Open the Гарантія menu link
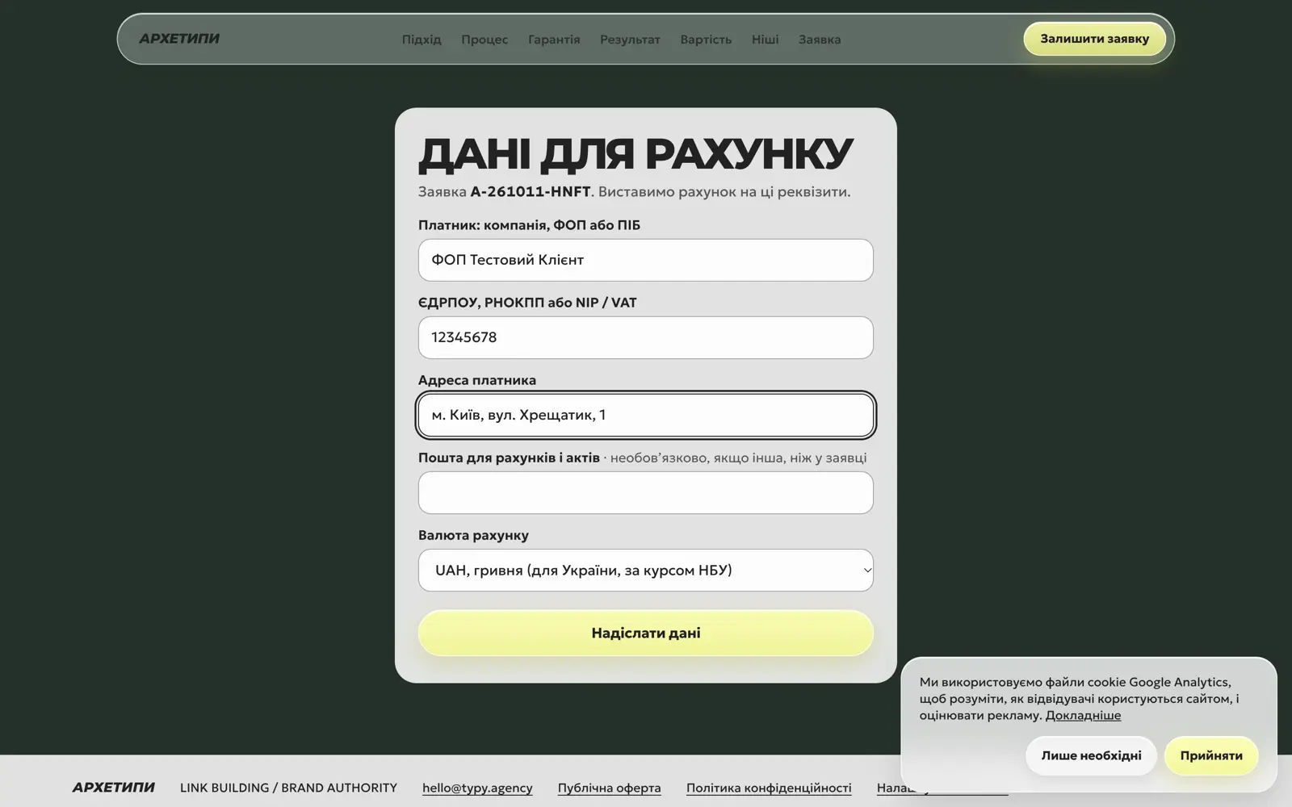 coord(554,40)
